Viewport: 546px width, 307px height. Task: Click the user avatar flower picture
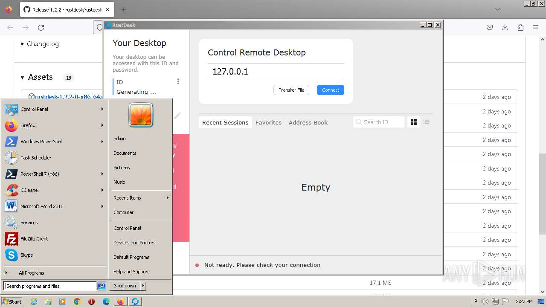pos(141,115)
